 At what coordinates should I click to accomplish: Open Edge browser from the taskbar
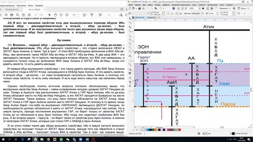(23, 139)
